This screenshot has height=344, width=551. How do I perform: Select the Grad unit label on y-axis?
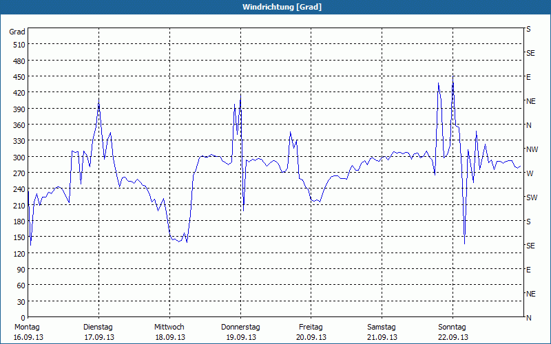17,32
